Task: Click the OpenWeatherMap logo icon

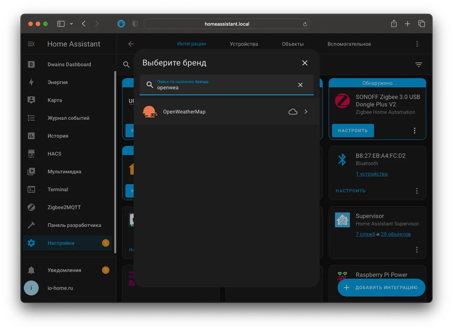Action: (150, 112)
